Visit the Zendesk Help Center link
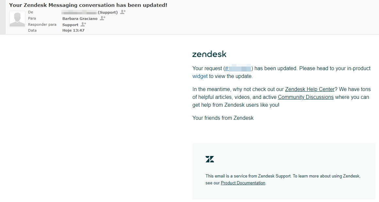The image size is (379, 202). (x=310, y=89)
